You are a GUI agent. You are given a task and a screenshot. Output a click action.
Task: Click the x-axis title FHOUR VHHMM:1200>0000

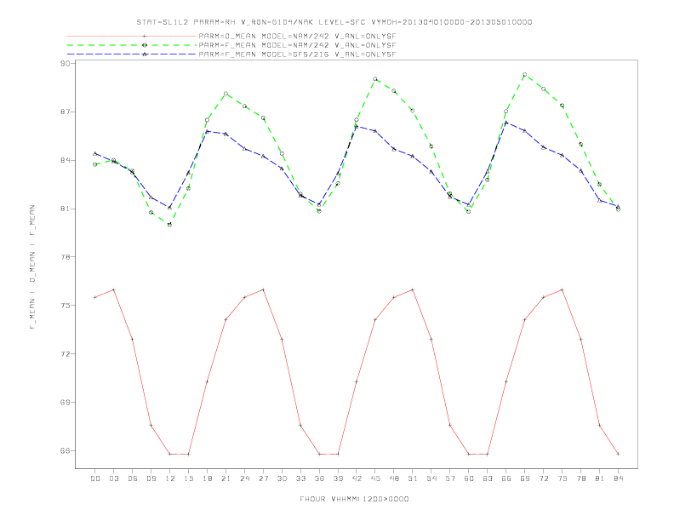pyautogui.click(x=354, y=499)
